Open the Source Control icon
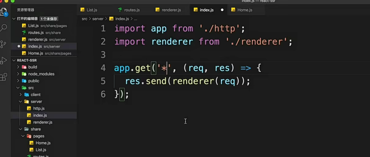 click(4, 44)
